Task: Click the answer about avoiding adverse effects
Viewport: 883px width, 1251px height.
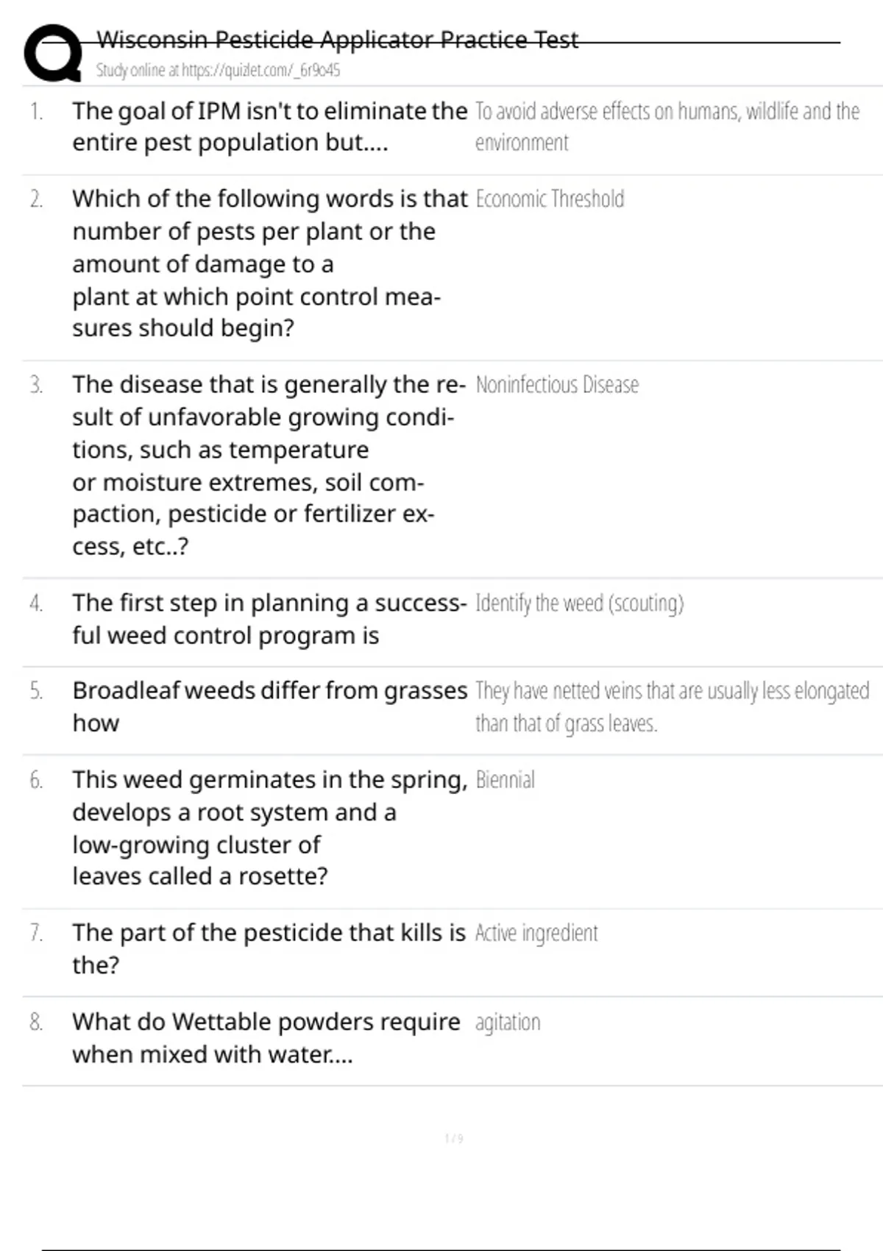Action: (x=667, y=127)
